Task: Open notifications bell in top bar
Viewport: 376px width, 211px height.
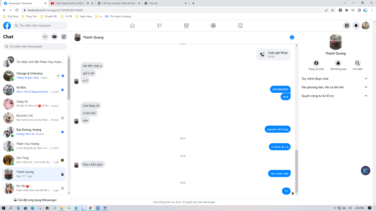Action: click(356, 26)
